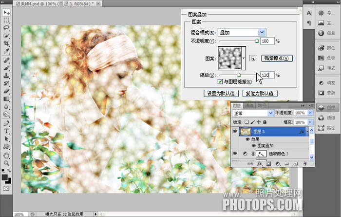Add layer style via fx button
Screen dimensions: 341x217
(260, 163)
